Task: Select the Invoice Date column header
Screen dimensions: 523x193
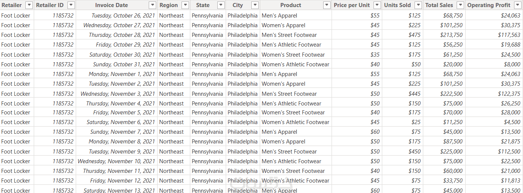Action: [x=111, y=5]
